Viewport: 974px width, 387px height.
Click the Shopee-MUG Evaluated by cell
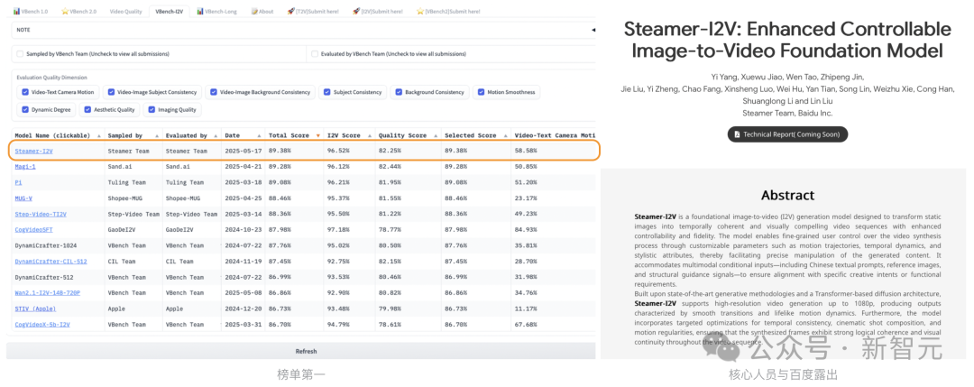182,198
